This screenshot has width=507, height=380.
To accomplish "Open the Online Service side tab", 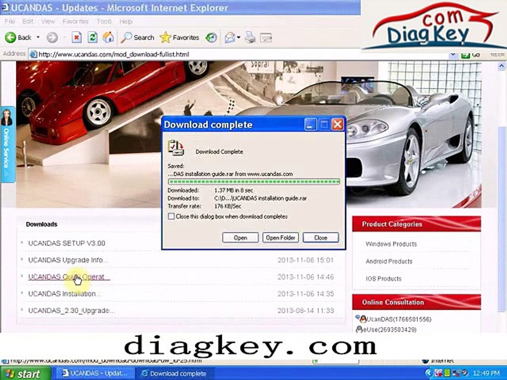I will click(7, 144).
